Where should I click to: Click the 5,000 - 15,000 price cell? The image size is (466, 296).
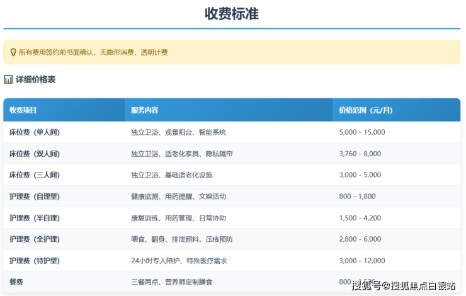(361, 132)
